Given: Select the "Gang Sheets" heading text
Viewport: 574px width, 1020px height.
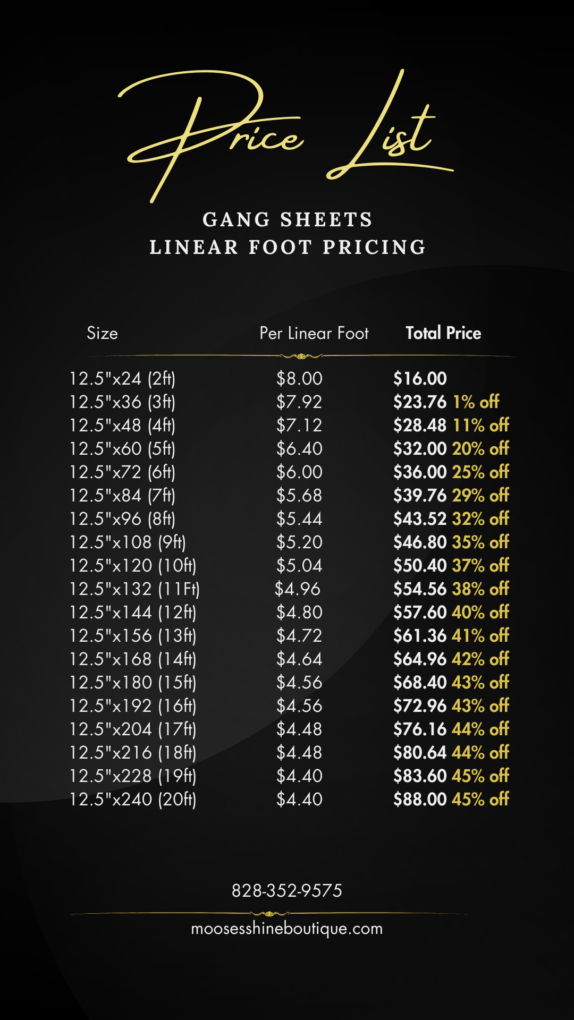Looking at the screenshot, I should point(287,219).
